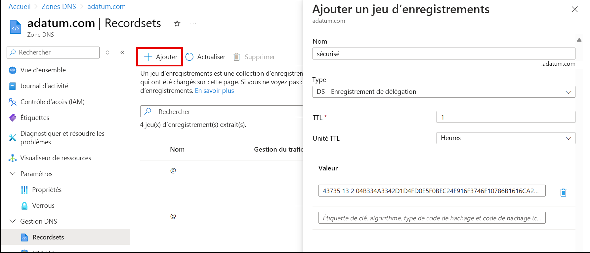Click the Visualiseur de ressources icon

click(13, 158)
